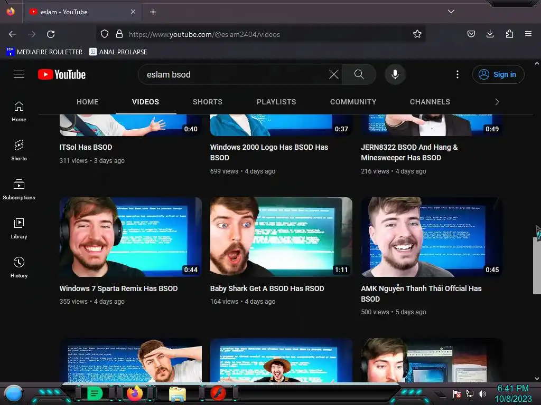Viewport: 541px width, 405px height.
Task: Open the Pocket save icon
Action: coord(471,34)
